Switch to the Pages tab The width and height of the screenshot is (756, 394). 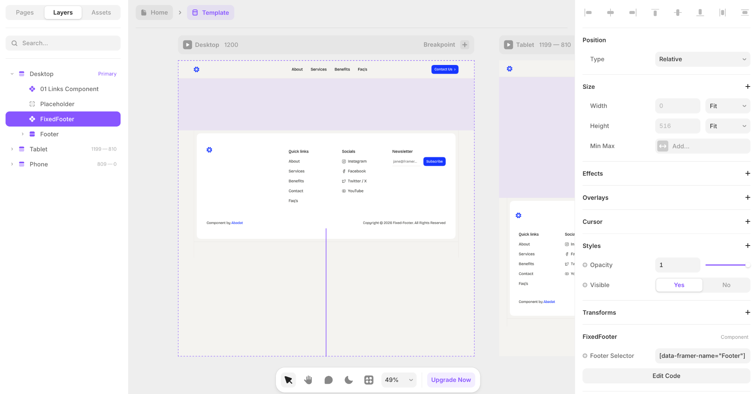(x=25, y=12)
